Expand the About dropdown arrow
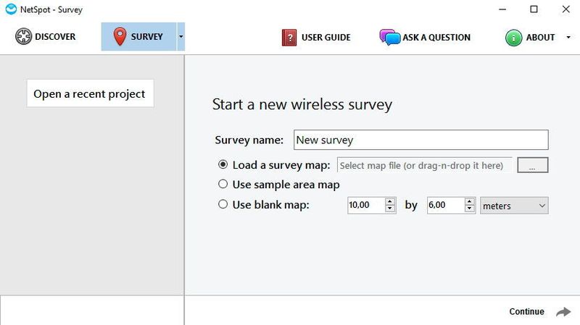The image size is (580, 325). [x=568, y=38]
